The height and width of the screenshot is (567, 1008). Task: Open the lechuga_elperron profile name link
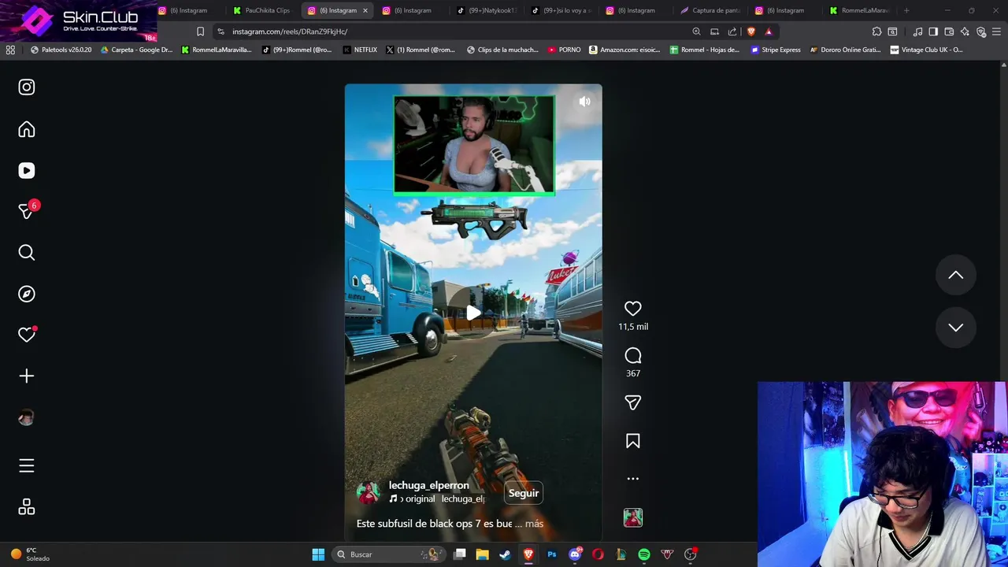(x=428, y=485)
